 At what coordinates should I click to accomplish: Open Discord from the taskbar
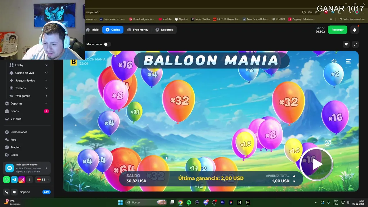206,202
